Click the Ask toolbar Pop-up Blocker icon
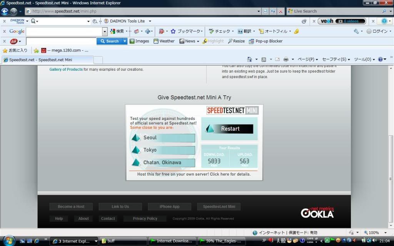 pyautogui.click(x=251, y=41)
